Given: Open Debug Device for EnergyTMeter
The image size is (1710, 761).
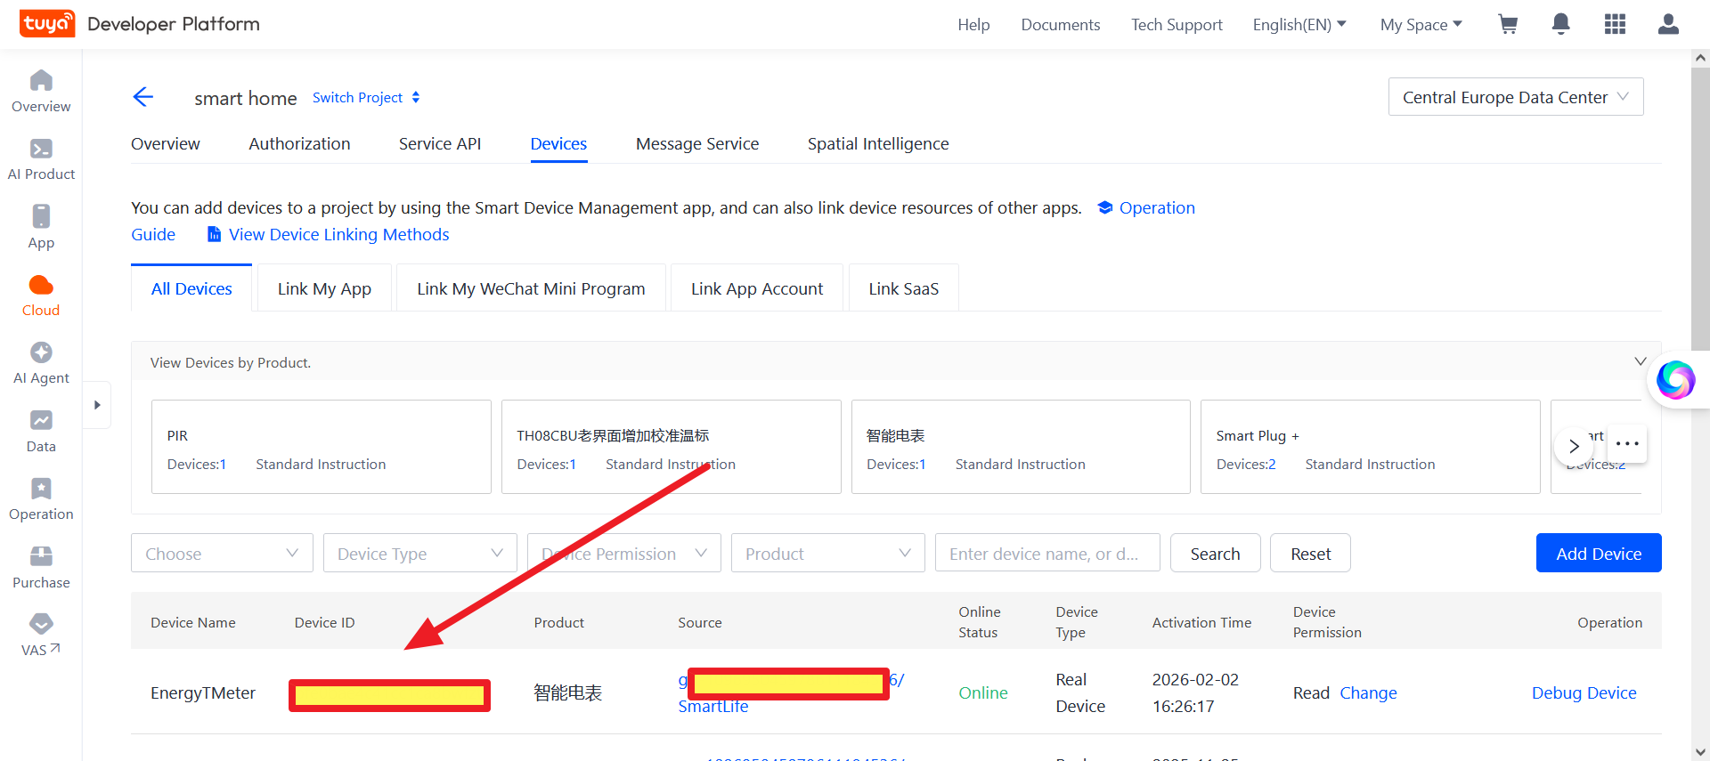Looking at the screenshot, I should point(1584,692).
